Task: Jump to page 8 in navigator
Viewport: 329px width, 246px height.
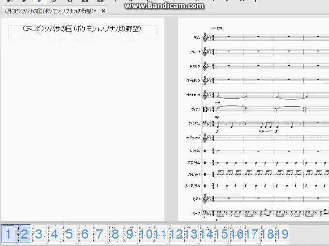Action: tap(115, 233)
